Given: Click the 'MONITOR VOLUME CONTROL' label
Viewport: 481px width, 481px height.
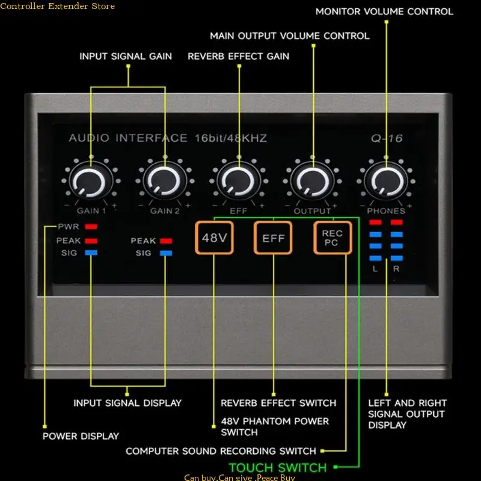Looking at the screenshot, I should click(384, 11).
